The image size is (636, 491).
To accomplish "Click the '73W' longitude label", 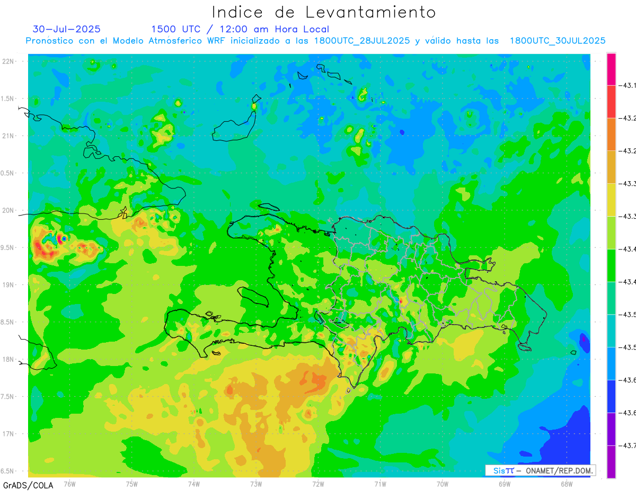I will coord(256,484).
